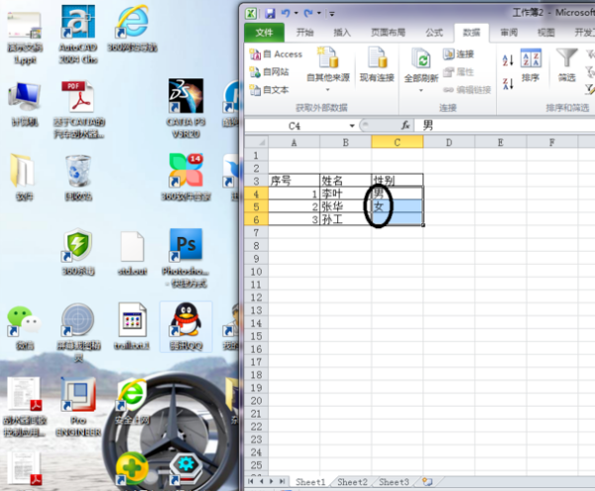Viewport: 595px width, 491px height.
Task: Open the 自其他来源 dropdown
Action: coord(328,69)
